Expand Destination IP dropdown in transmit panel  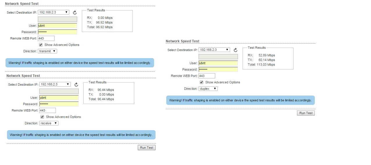54,12
